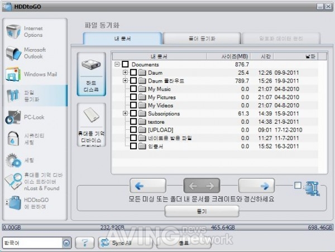Collapse the Documents tree node

(x=117, y=64)
